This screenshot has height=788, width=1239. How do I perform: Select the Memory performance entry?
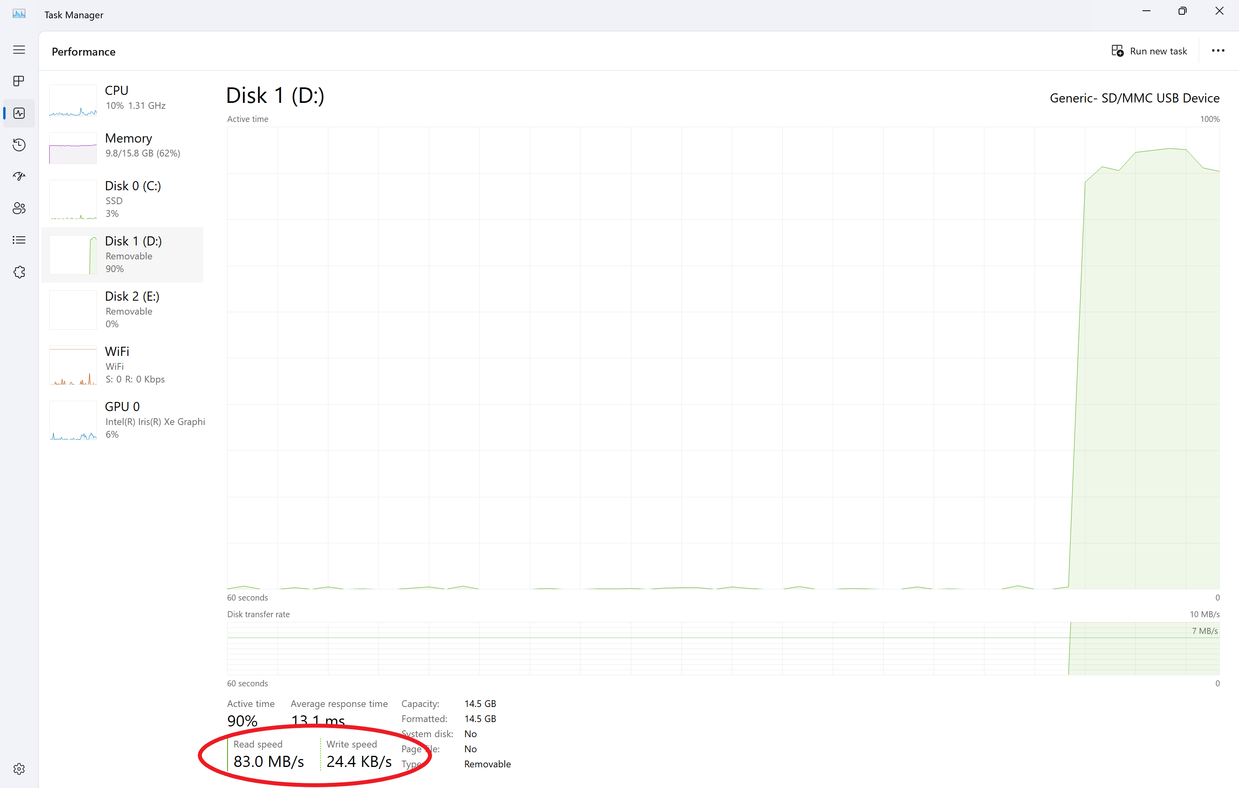122,148
